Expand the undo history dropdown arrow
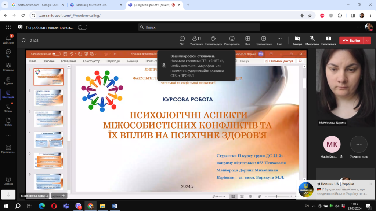Screen dimensions: 376x211 tap(75, 54)
